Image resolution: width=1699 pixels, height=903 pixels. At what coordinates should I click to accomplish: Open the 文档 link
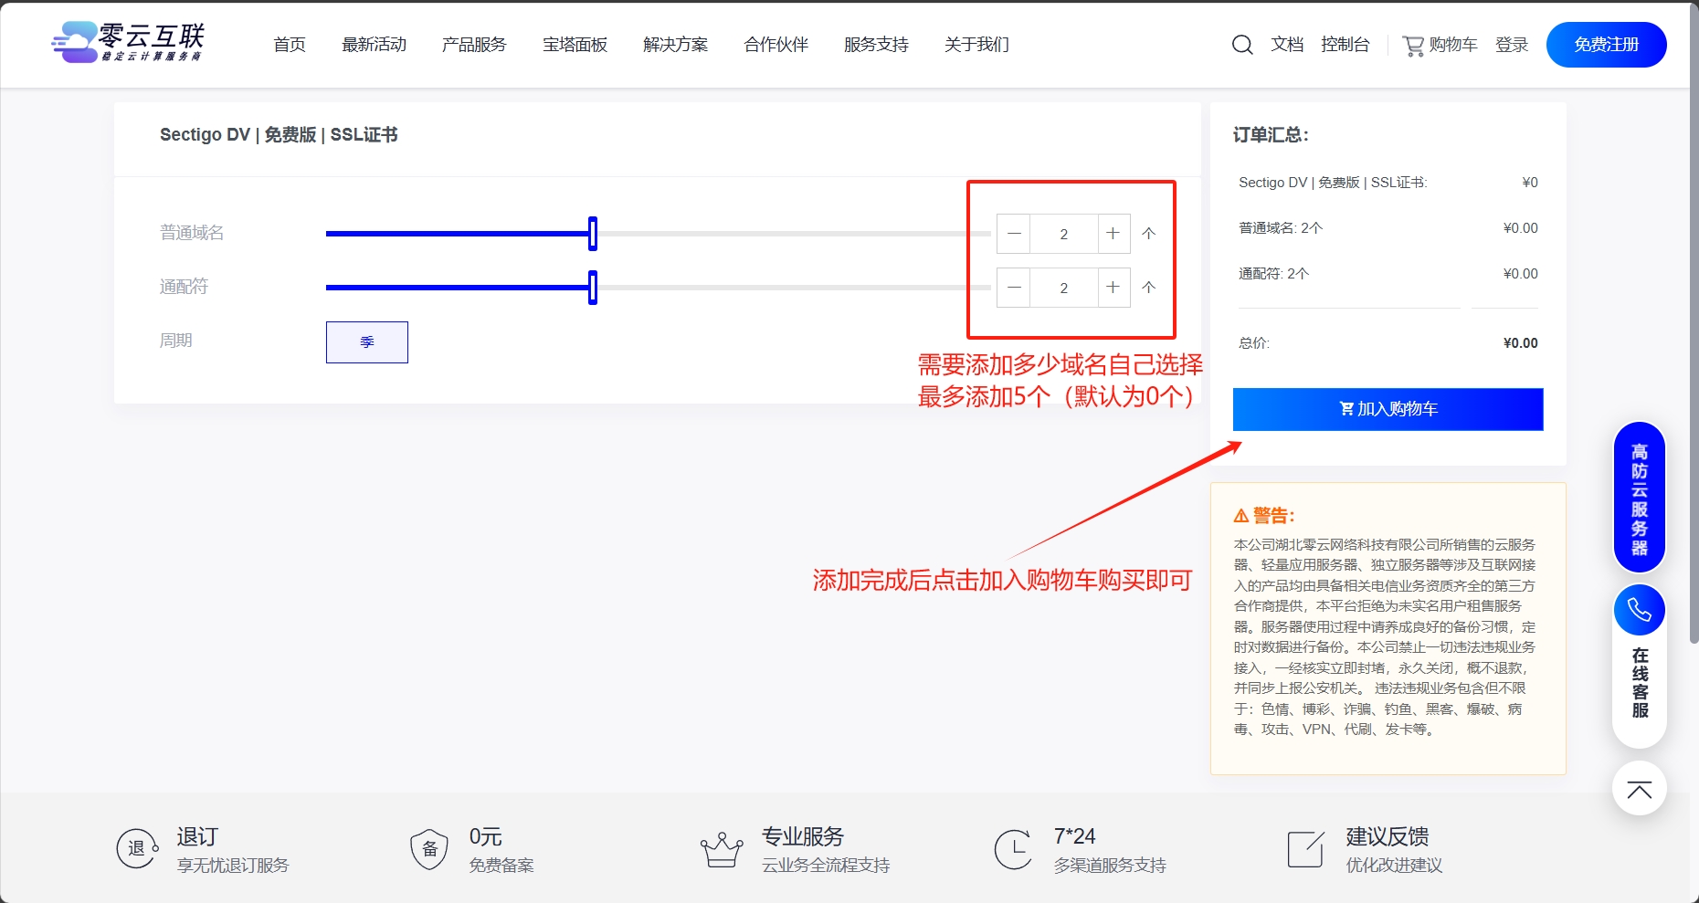click(x=1287, y=45)
